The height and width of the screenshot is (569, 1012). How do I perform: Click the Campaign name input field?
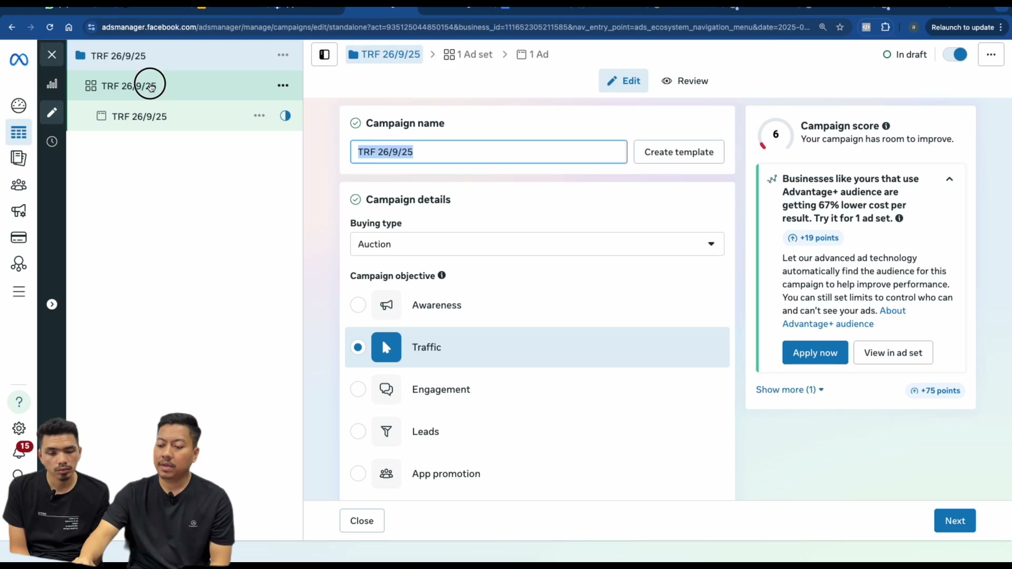(489, 152)
